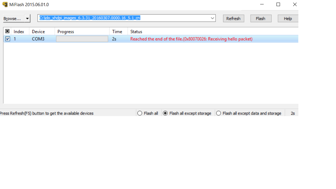Click the 2s timer in status bar
This screenshot has width=336, height=189.
pos(293,113)
